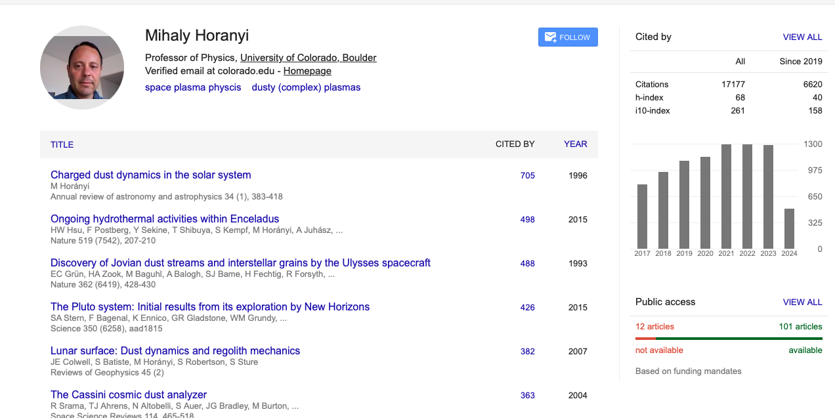Sort publications by Year column
Image resolution: width=835 pixels, height=418 pixels.
point(575,144)
